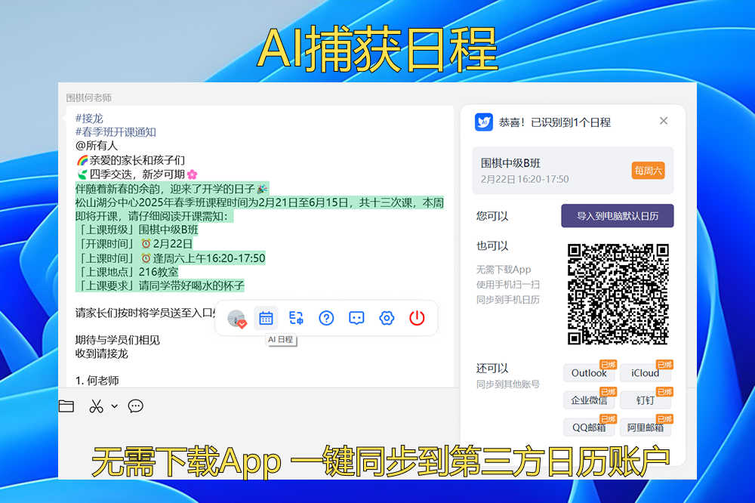Click the 阿里邮箱 sync button
Viewport: 755px width, 503px height.
(x=645, y=427)
